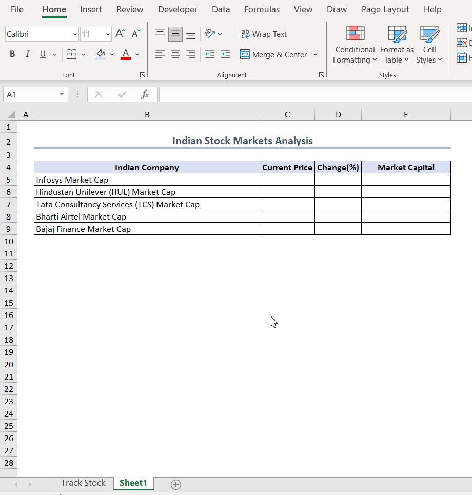Screen dimensions: 472x495
Task: Open the File tab
Action: [x=17, y=9]
